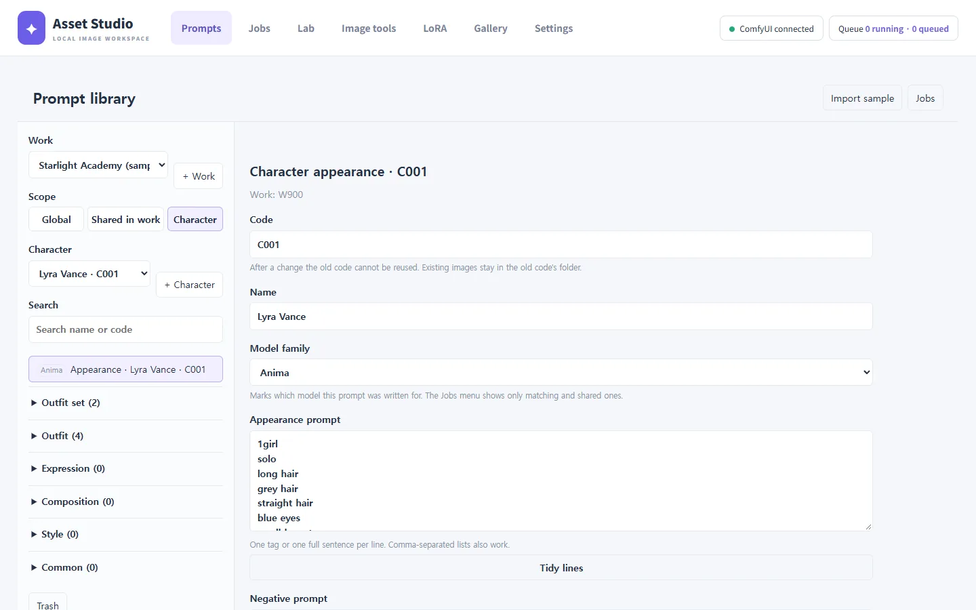
Task: Switch to the LoRA tab
Action: click(x=435, y=28)
